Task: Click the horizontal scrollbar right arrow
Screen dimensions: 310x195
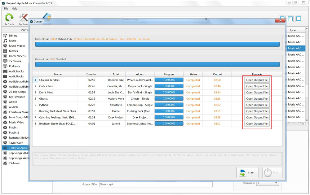Action: [304, 124]
